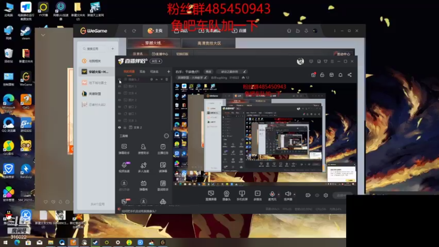
Task: Open 活动中心 in WeGame
Action: pyautogui.click(x=342, y=54)
